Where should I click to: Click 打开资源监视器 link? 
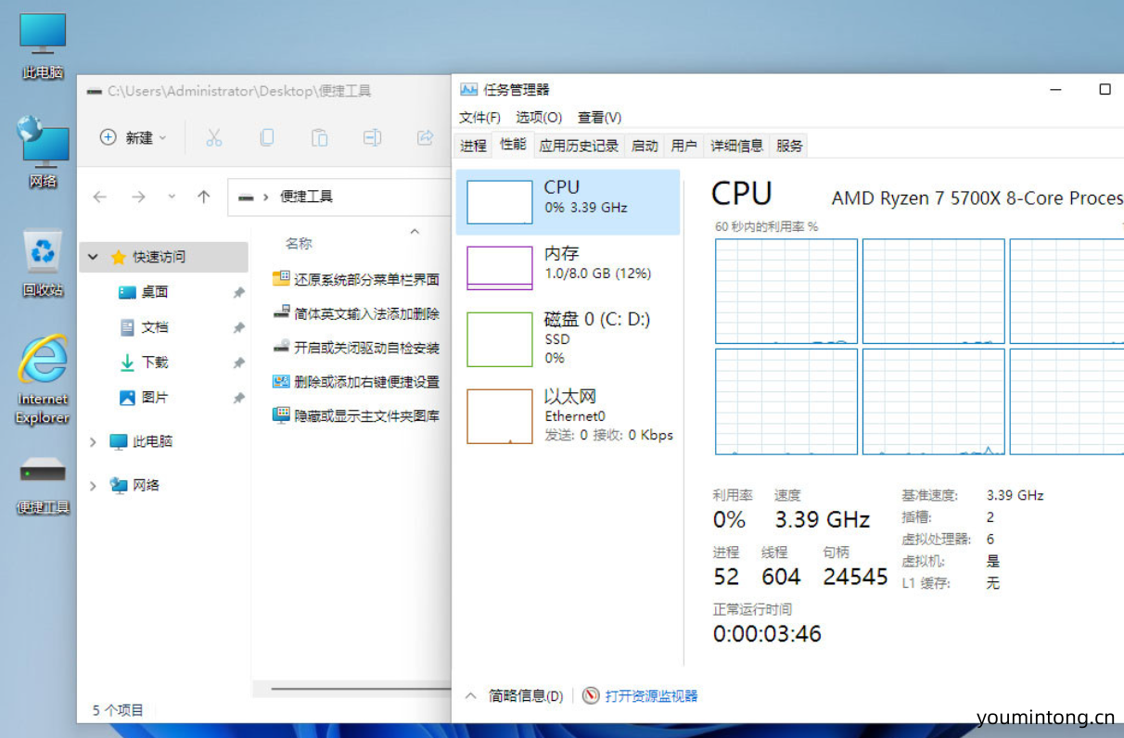tap(650, 696)
